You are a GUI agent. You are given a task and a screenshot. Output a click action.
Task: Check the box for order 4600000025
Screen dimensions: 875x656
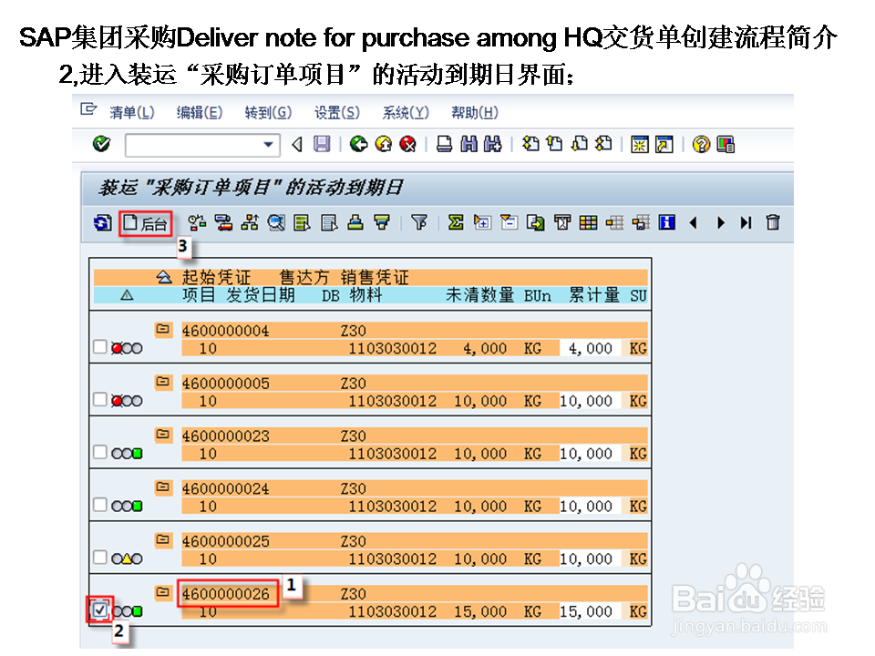coord(100,557)
